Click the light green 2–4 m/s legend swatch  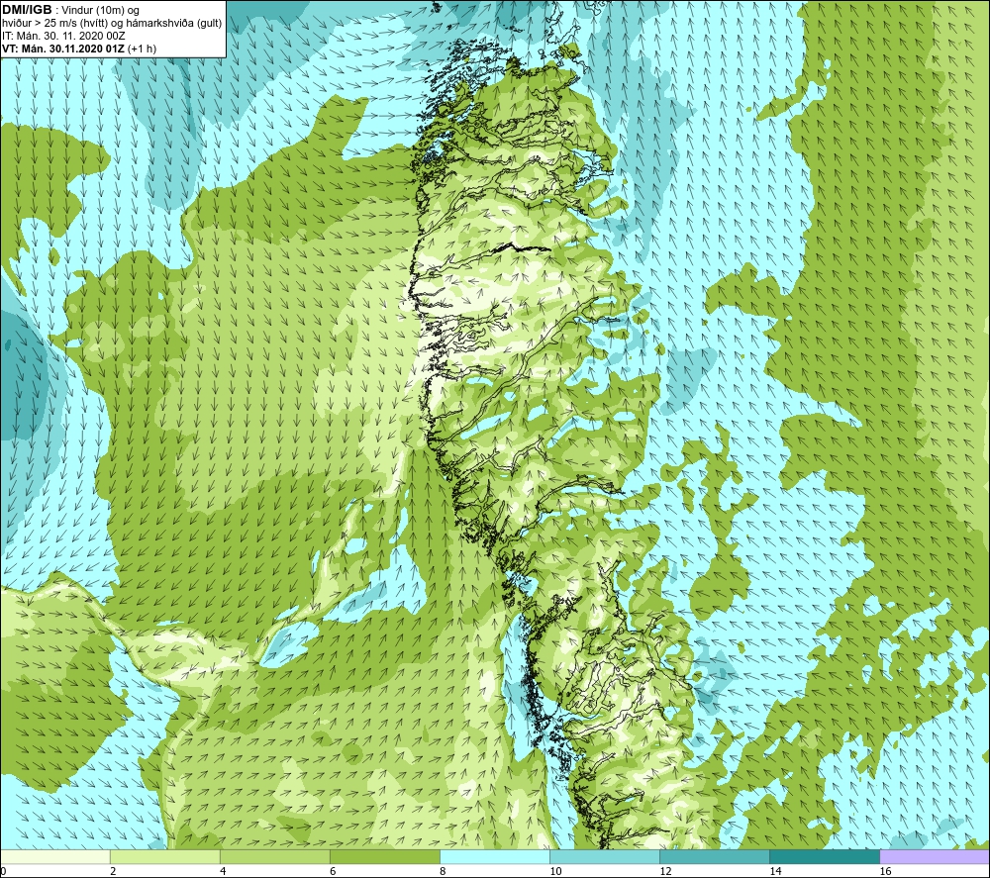pos(165,857)
